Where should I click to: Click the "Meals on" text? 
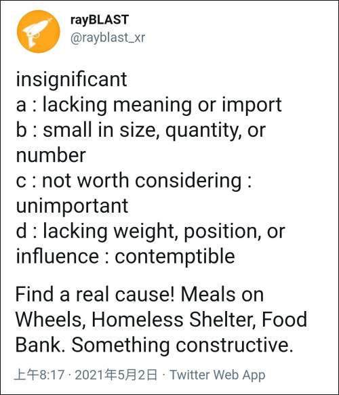pyautogui.click(x=222, y=295)
